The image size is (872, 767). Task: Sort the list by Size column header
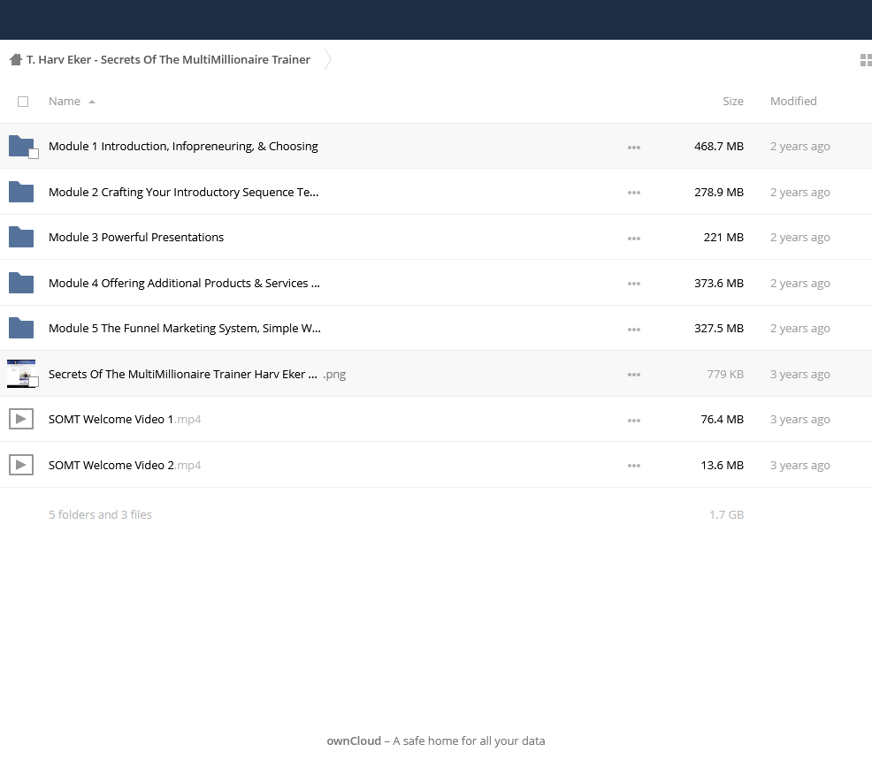click(733, 101)
